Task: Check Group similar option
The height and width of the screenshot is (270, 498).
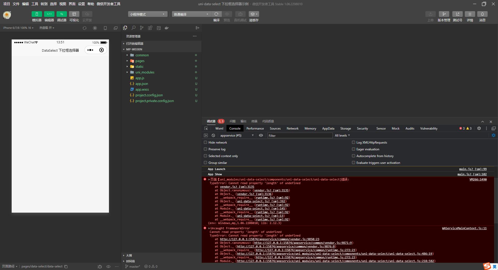Action: [x=205, y=163]
